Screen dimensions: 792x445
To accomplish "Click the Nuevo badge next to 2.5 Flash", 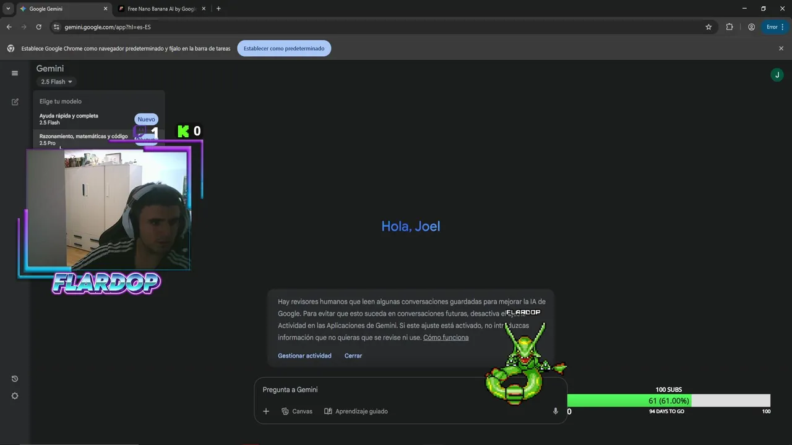I will [147, 119].
